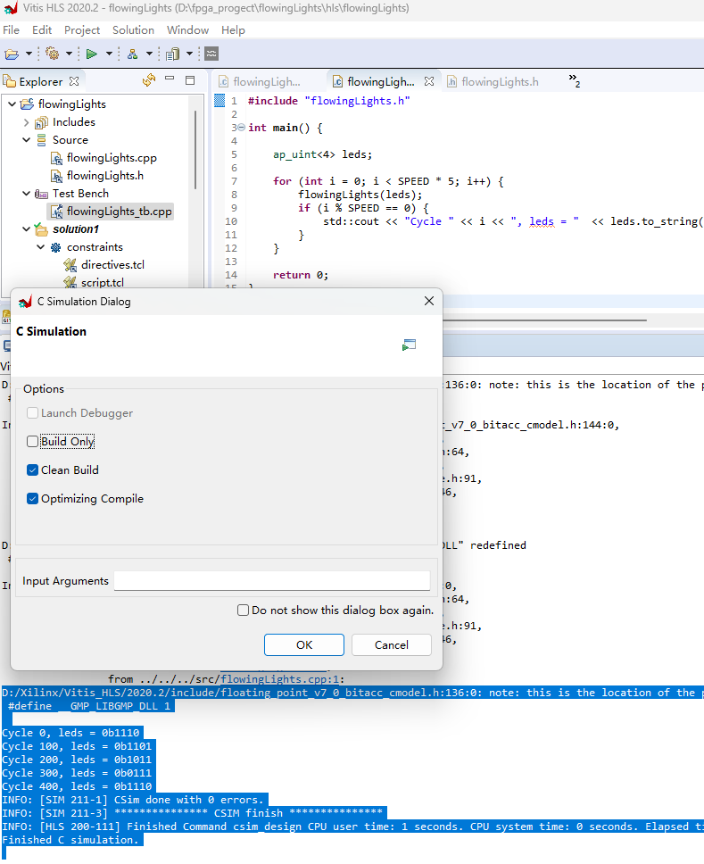Click the Input Arguments text field
Image resolution: width=704 pixels, height=864 pixels.
[x=272, y=581]
